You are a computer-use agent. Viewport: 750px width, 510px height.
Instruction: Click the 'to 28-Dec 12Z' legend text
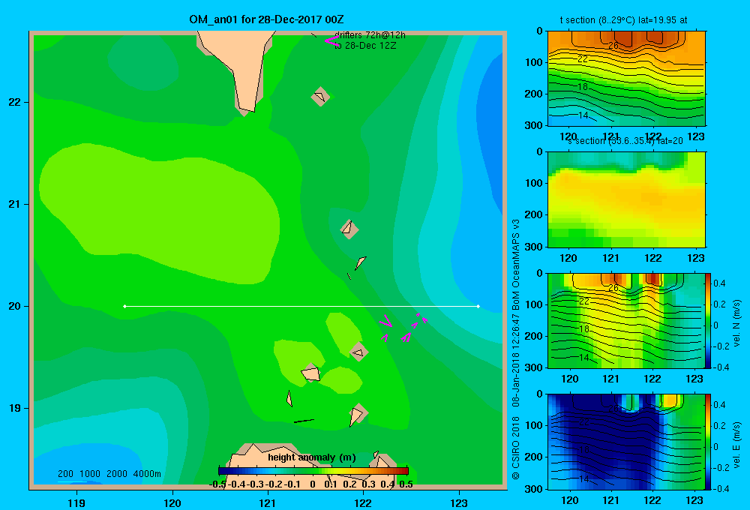tap(365, 46)
